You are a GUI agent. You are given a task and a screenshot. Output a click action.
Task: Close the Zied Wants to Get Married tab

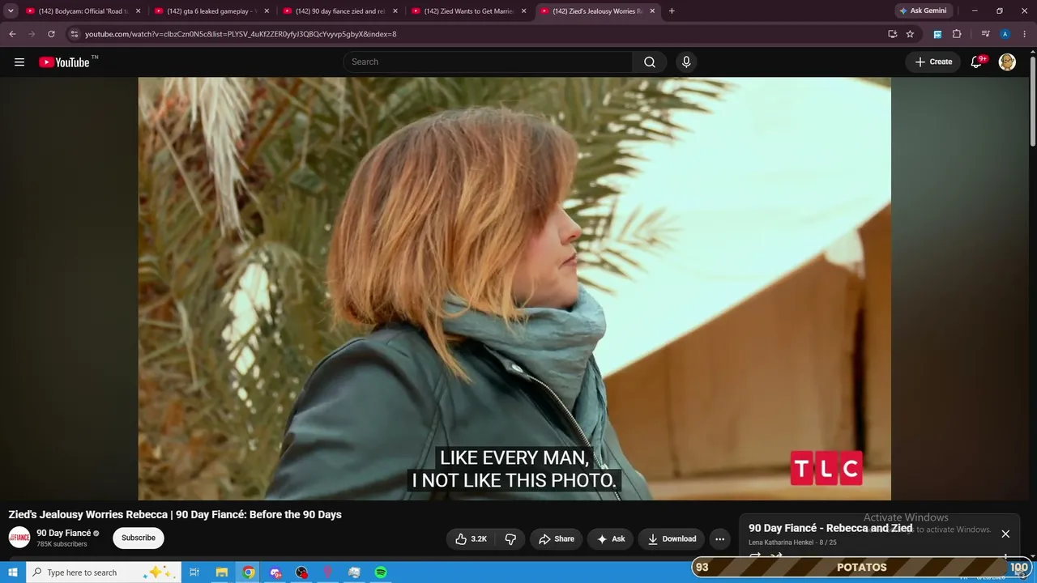[x=523, y=11]
